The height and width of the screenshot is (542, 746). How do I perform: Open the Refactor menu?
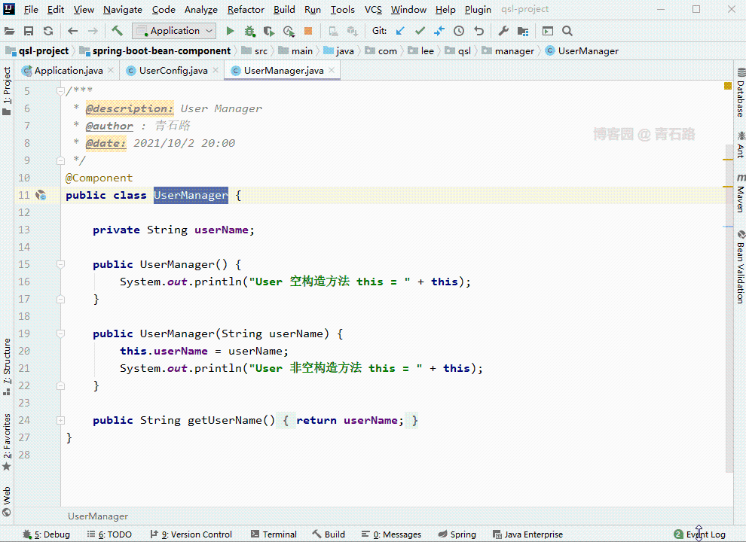[x=246, y=10]
